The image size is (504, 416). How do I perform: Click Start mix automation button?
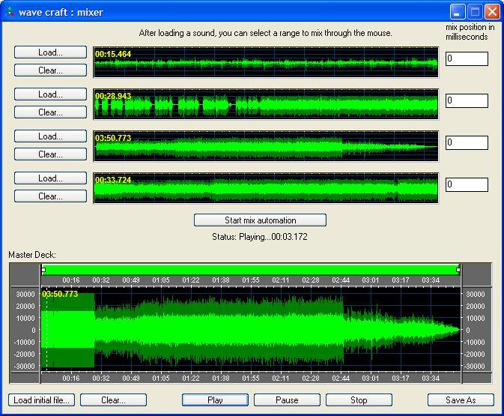click(260, 220)
